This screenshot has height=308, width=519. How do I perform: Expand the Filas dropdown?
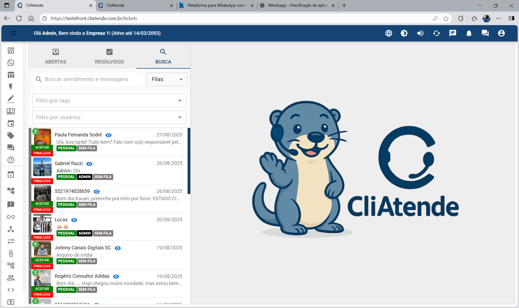[167, 79]
